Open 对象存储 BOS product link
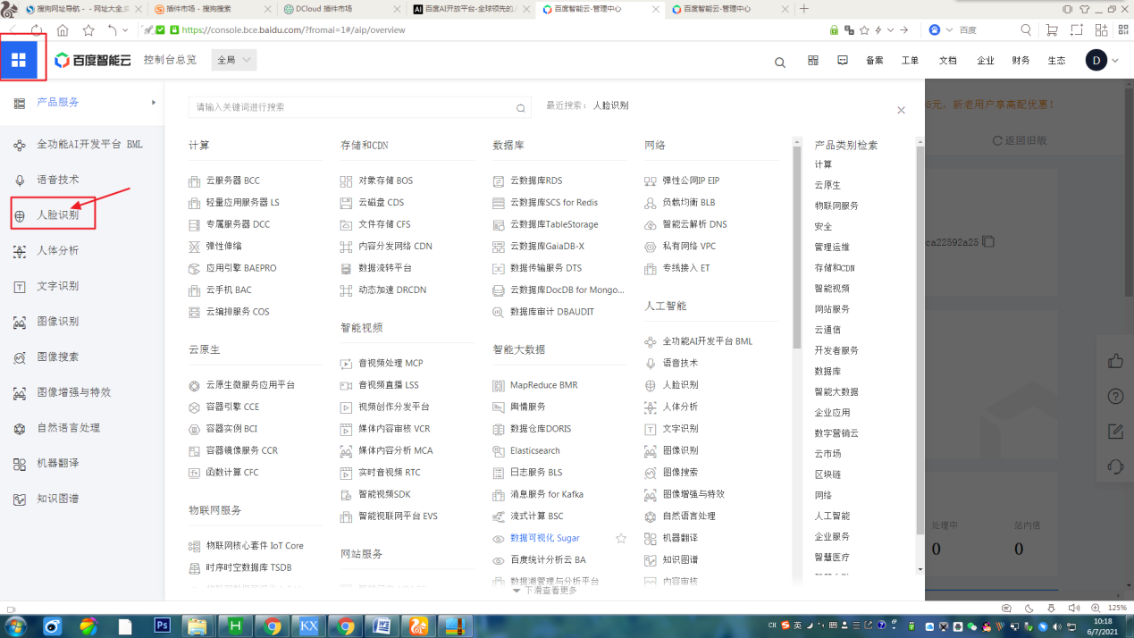This screenshot has height=638, width=1134. coord(386,180)
